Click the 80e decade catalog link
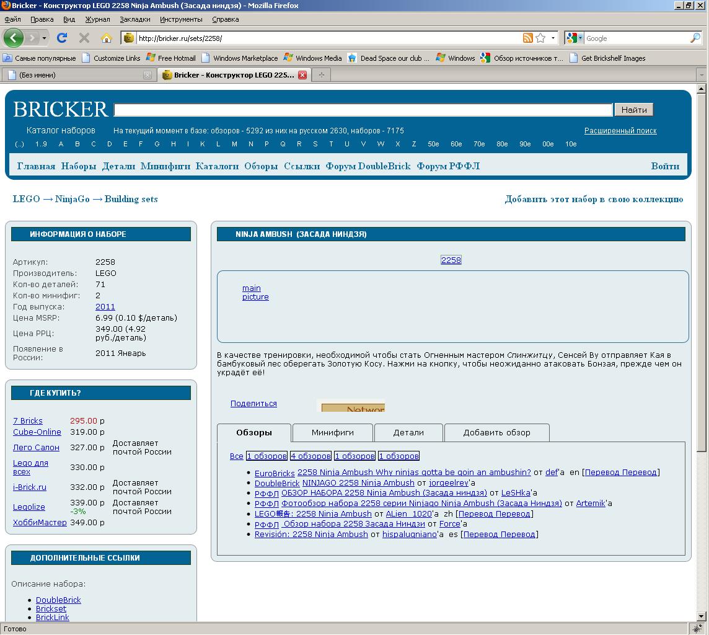 coord(502,144)
